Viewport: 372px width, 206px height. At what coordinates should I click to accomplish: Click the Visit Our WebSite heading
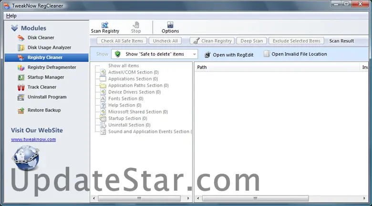[37, 130]
